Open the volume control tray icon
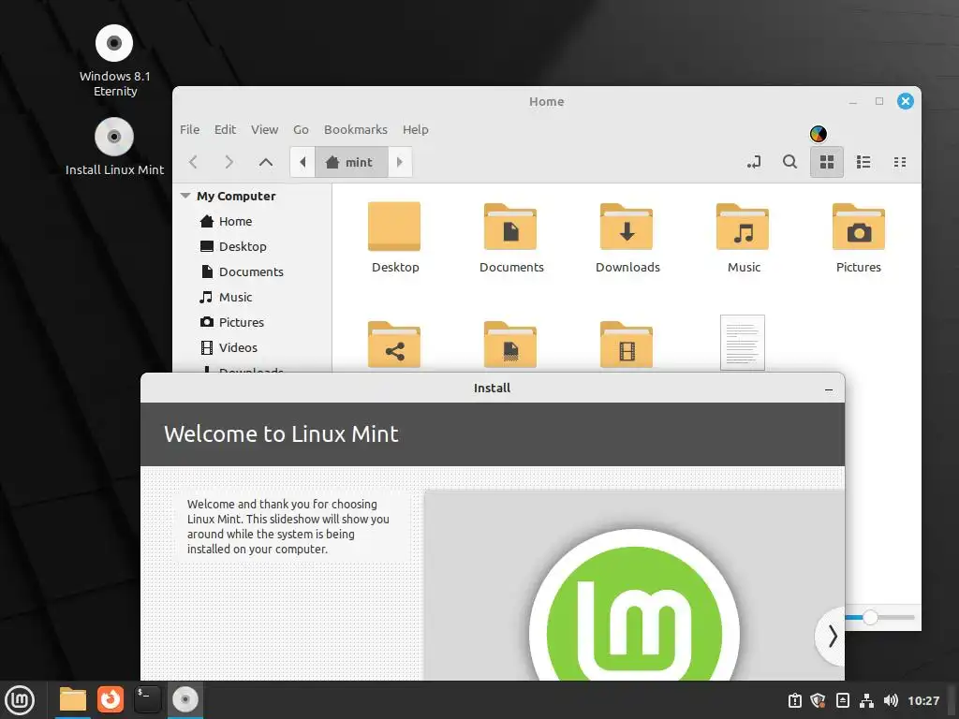 tap(892, 700)
